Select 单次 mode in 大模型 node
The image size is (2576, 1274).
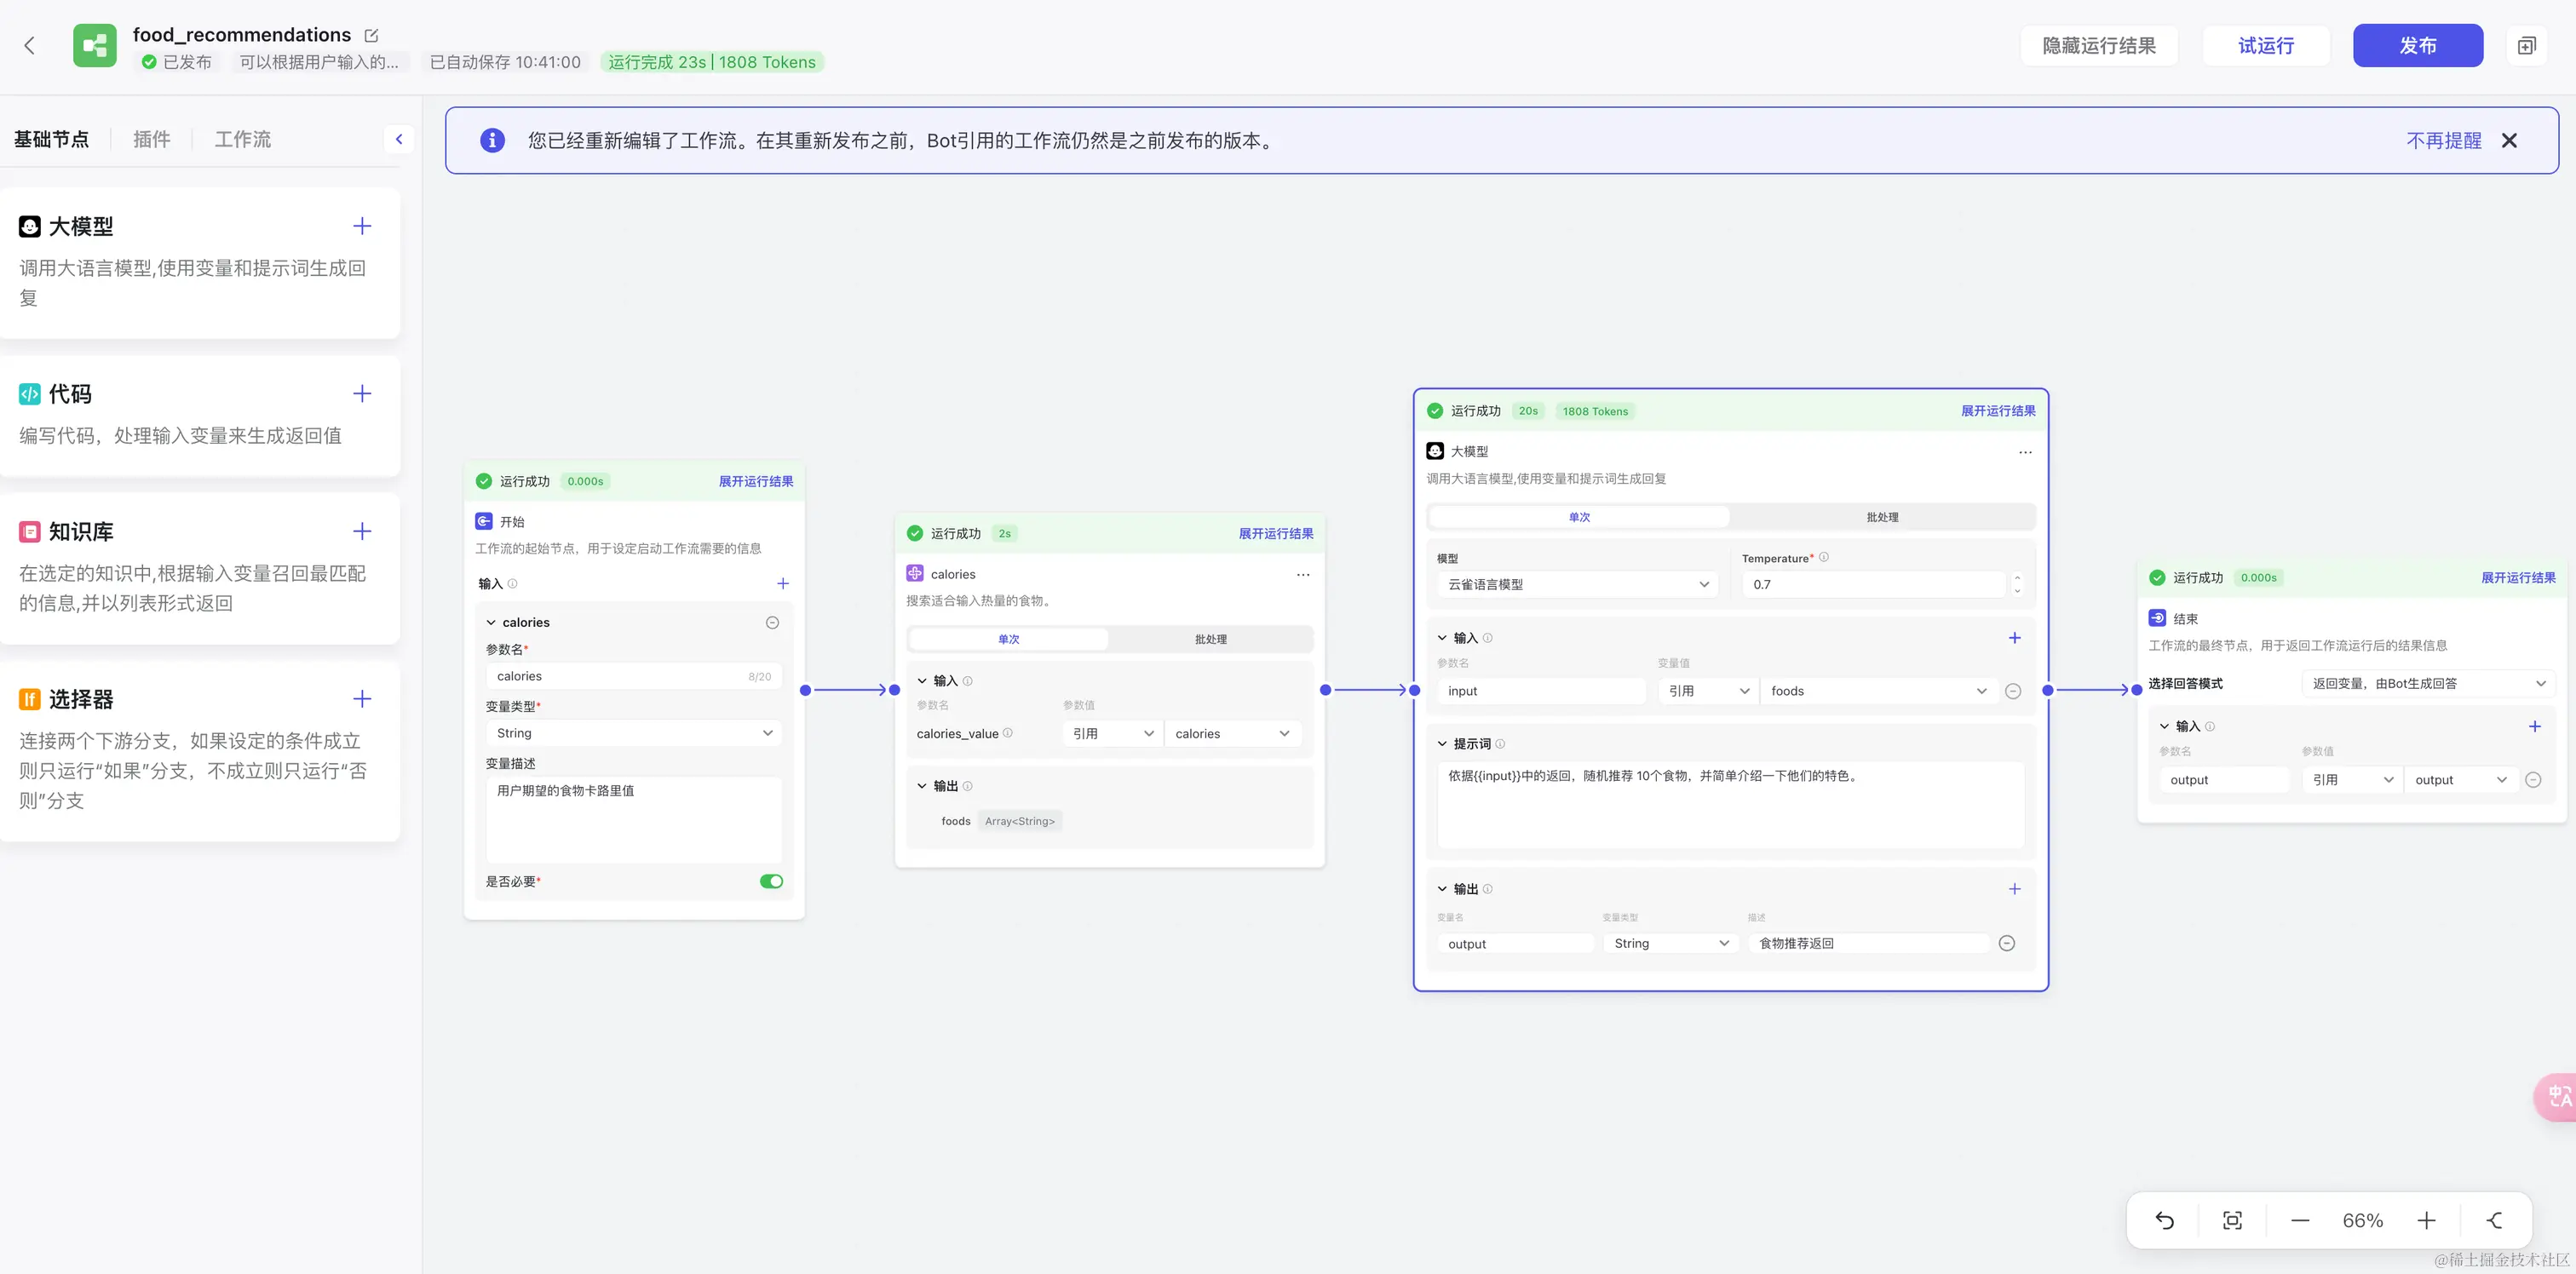[x=1579, y=517]
